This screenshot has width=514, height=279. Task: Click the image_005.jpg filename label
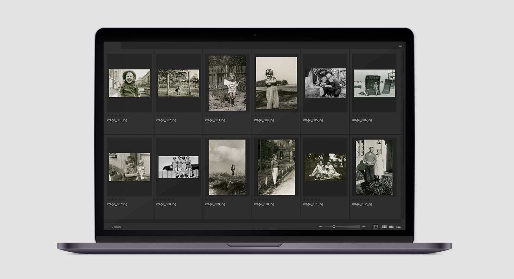(313, 120)
